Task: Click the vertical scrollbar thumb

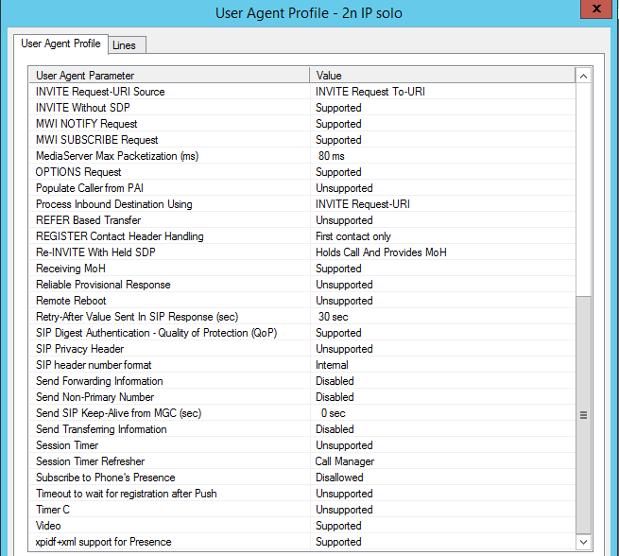Action: pos(583,415)
